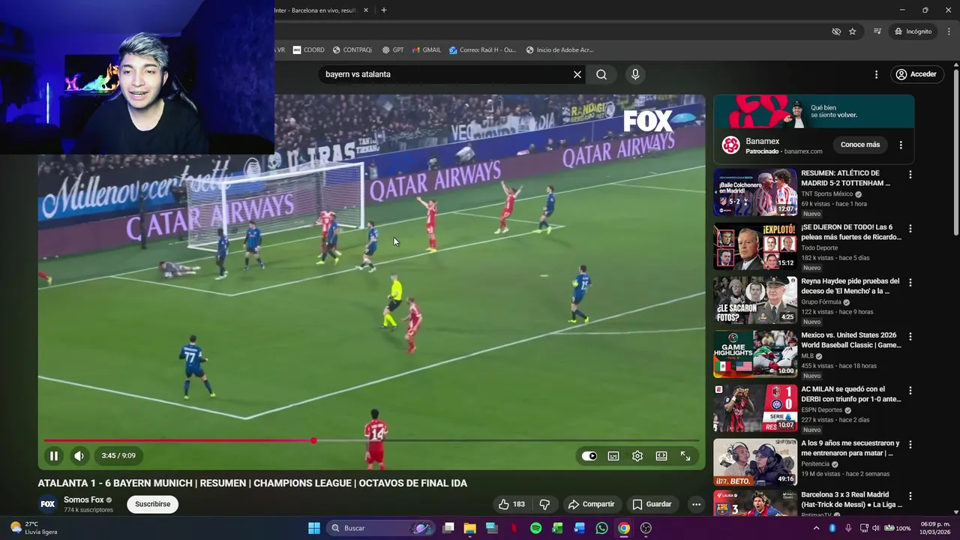The height and width of the screenshot is (540, 960).
Task: Switch to theater mode in the player
Action: pyautogui.click(x=661, y=456)
